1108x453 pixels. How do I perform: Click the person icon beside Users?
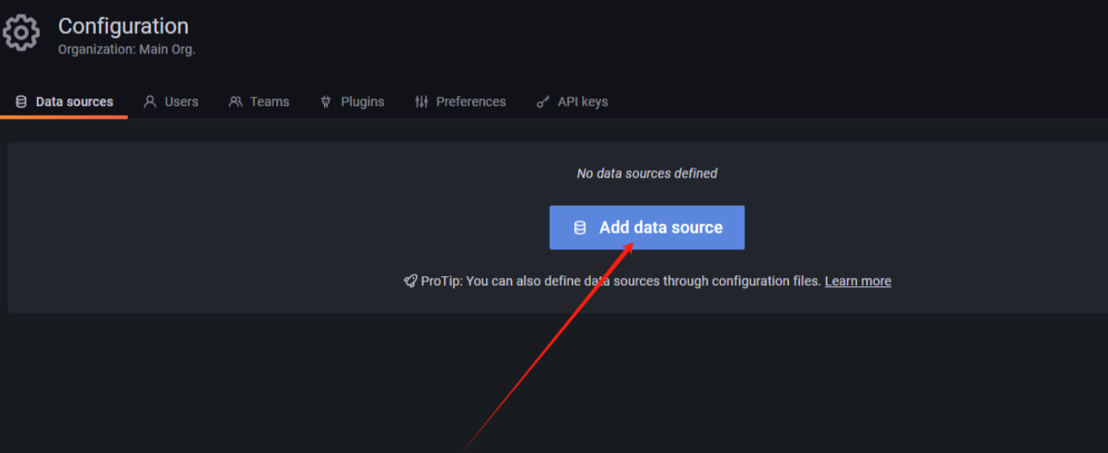pos(151,102)
